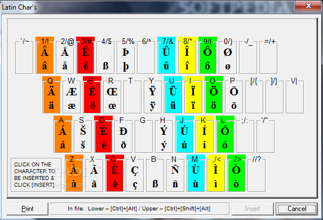Select uppercase Ý on the H key
The width and height of the screenshot is (323, 220).
tap(164, 131)
